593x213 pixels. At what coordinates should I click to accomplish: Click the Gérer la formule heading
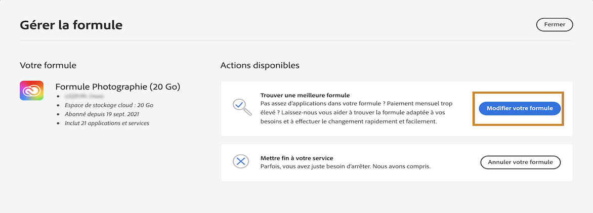71,24
